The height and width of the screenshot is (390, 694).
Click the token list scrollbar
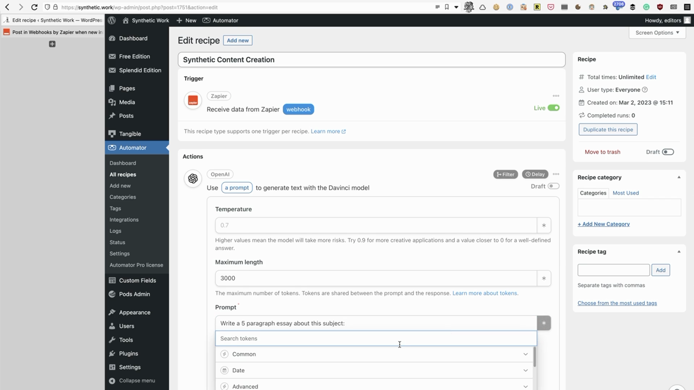(x=535, y=357)
